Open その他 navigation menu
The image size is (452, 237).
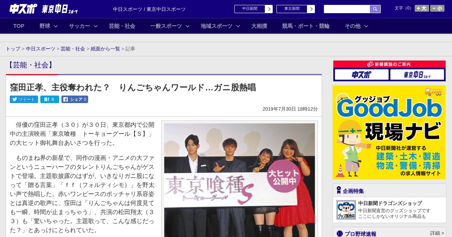[353, 26]
